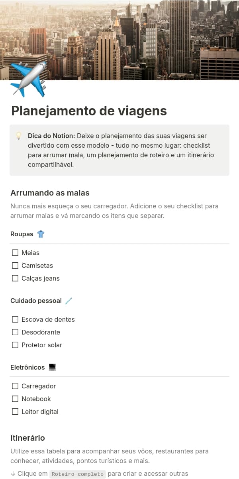Tick the Notebook checkbox
239x479 pixels.
[15, 399]
